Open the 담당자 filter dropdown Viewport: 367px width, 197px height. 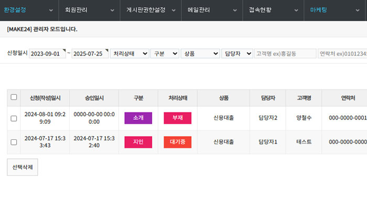coord(237,53)
